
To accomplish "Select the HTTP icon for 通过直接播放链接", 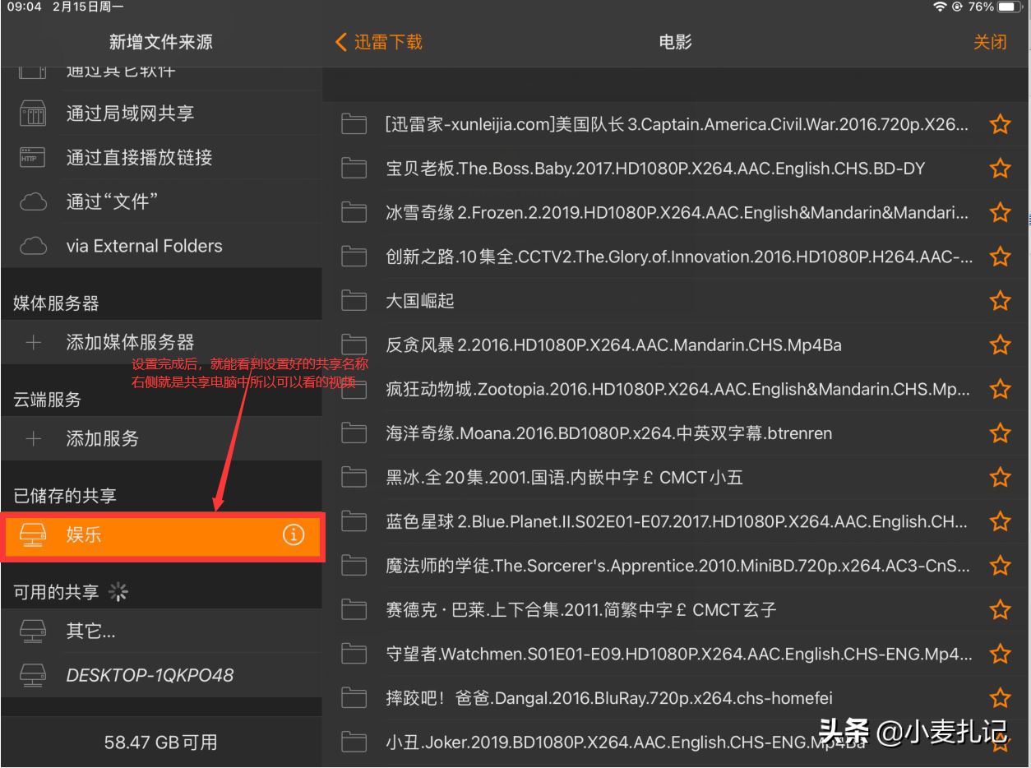I will click(x=30, y=157).
